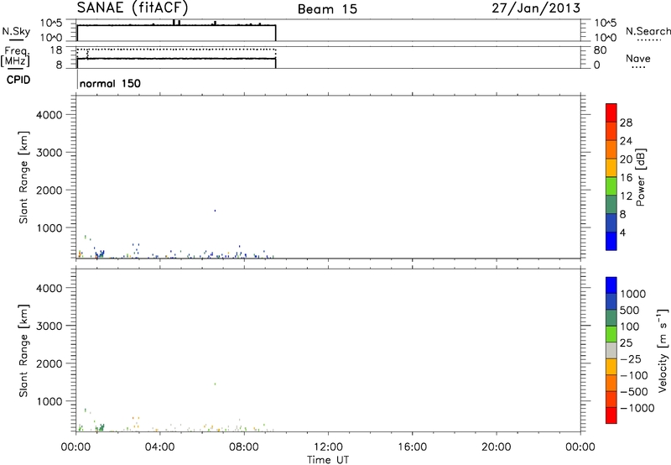Select the 24–28 dB orange-red Power swatch
Screen dimensions: 671x465
(x=611, y=131)
